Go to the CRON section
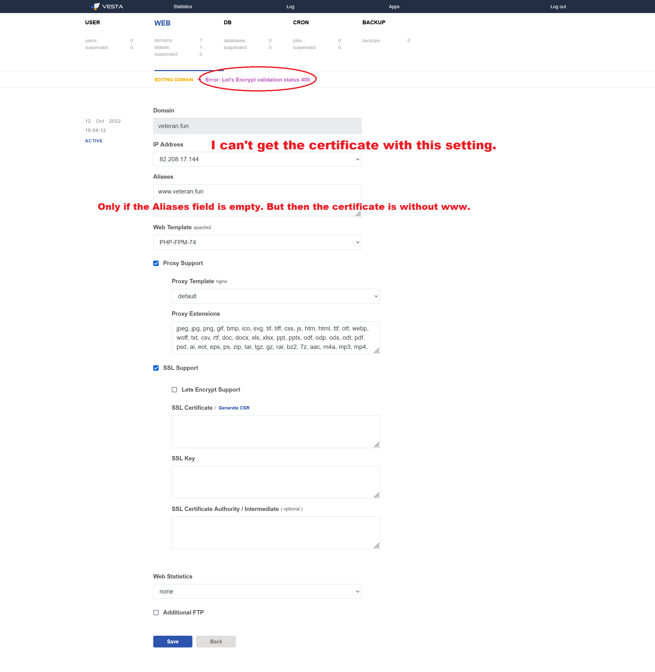Screen dimensions: 655x672 (301, 22)
